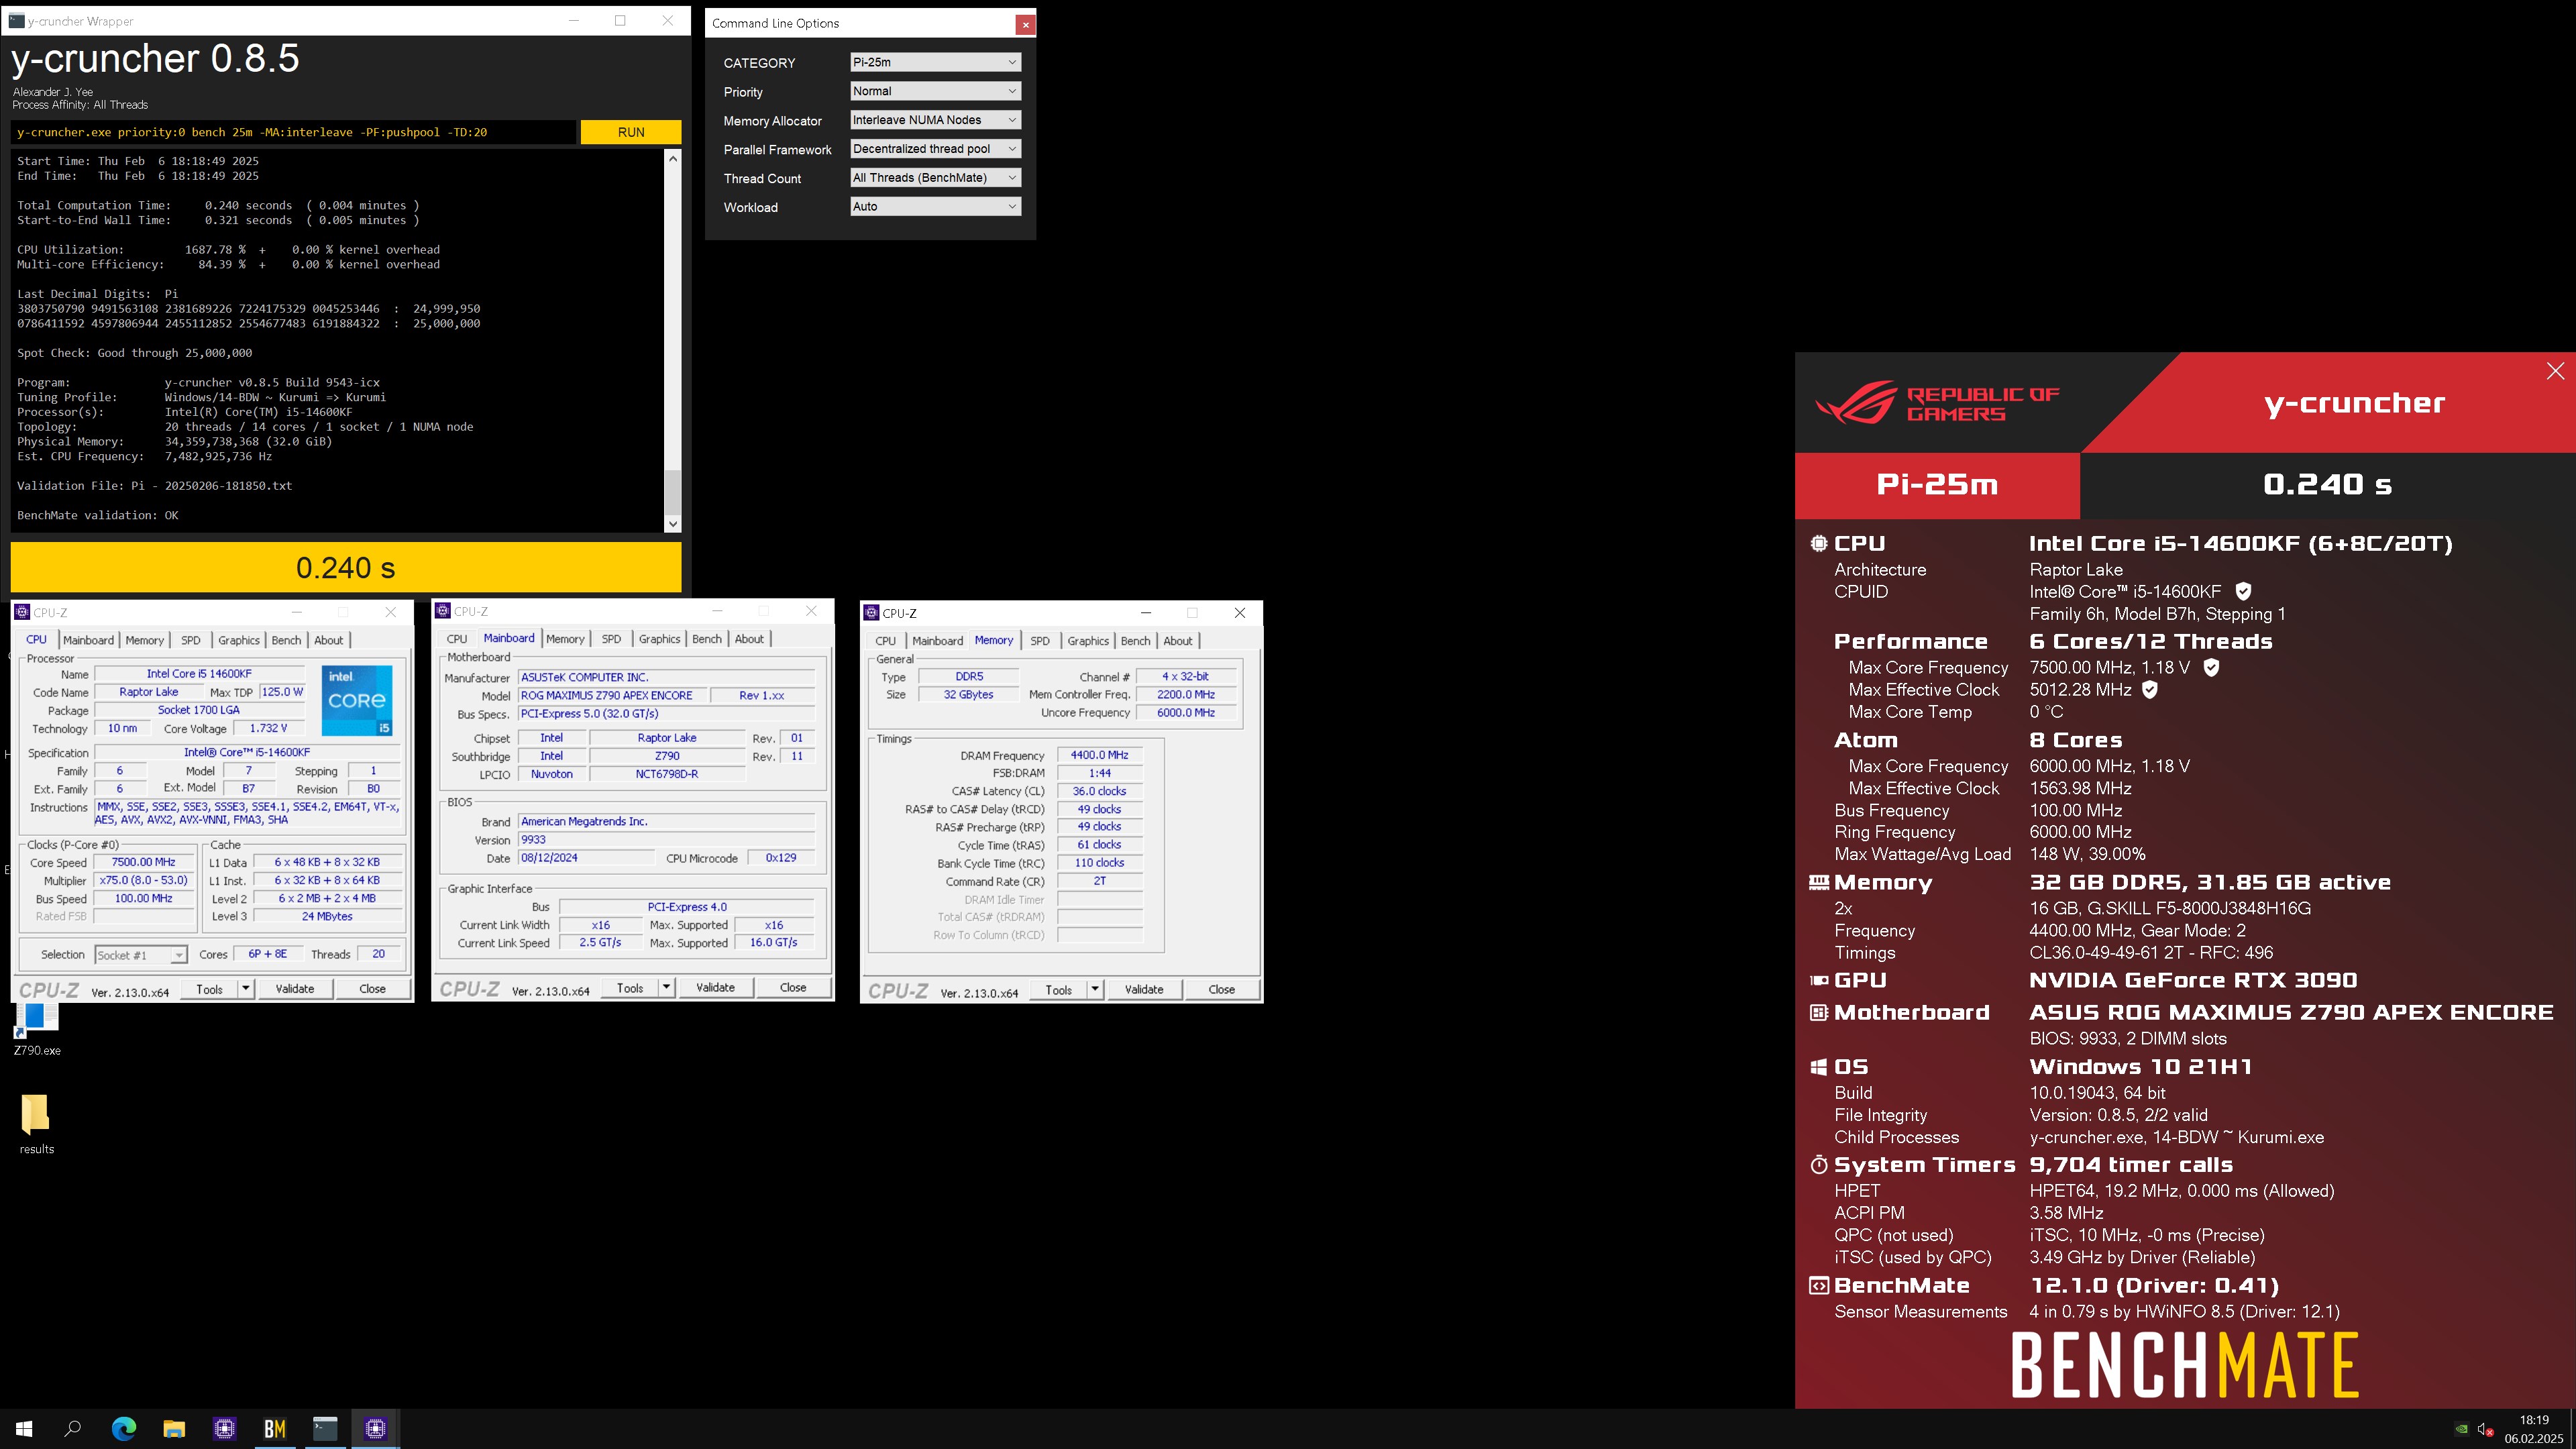Click verified shield beside 7500.00 MHz frequency
This screenshot has width=2576, height=1449.
2211,667
